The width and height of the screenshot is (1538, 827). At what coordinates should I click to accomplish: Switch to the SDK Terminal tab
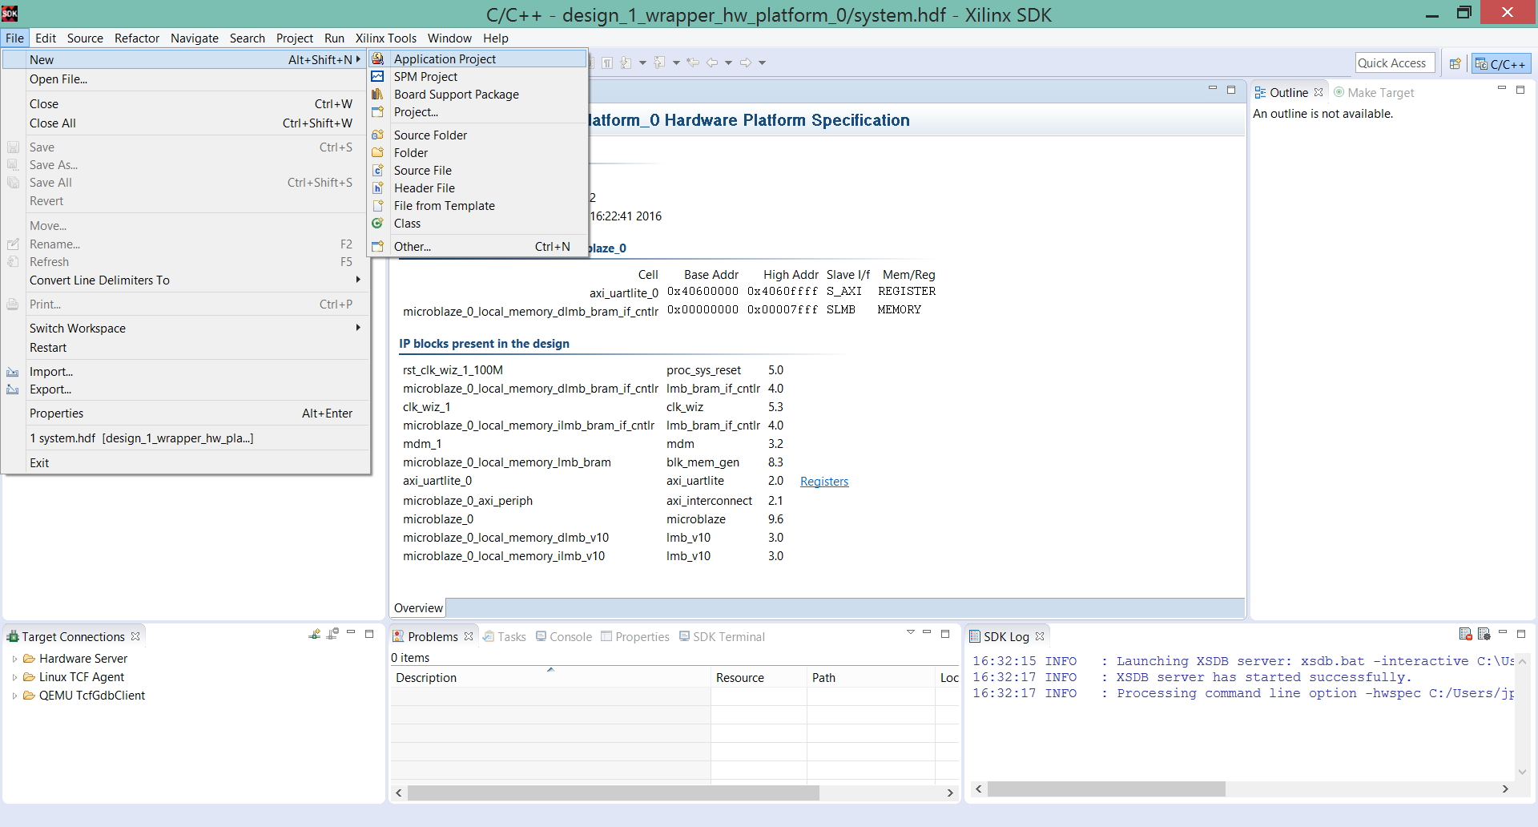coord(721,636)
